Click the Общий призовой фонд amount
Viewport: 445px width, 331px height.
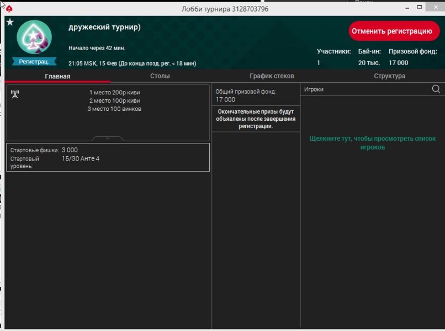pos(225,100)
